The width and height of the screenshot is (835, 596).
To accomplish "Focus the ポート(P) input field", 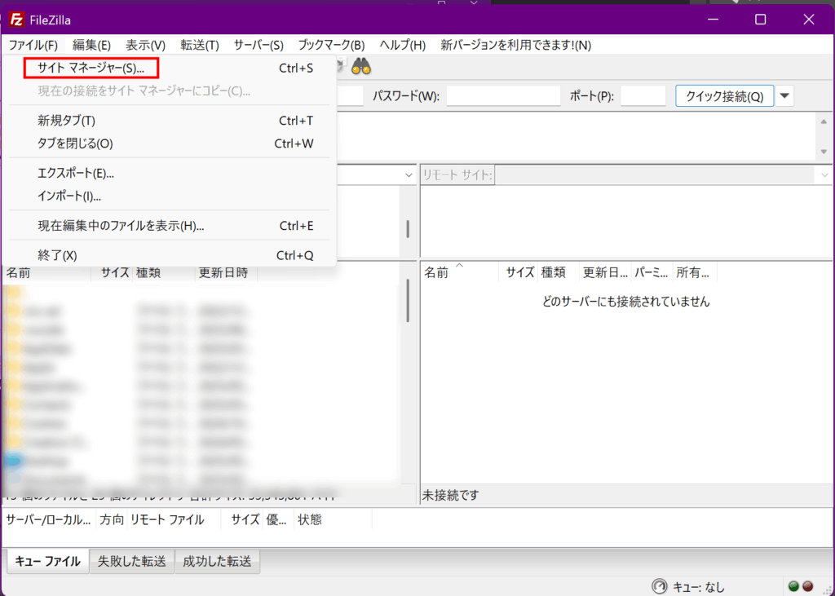I will 643,96.
